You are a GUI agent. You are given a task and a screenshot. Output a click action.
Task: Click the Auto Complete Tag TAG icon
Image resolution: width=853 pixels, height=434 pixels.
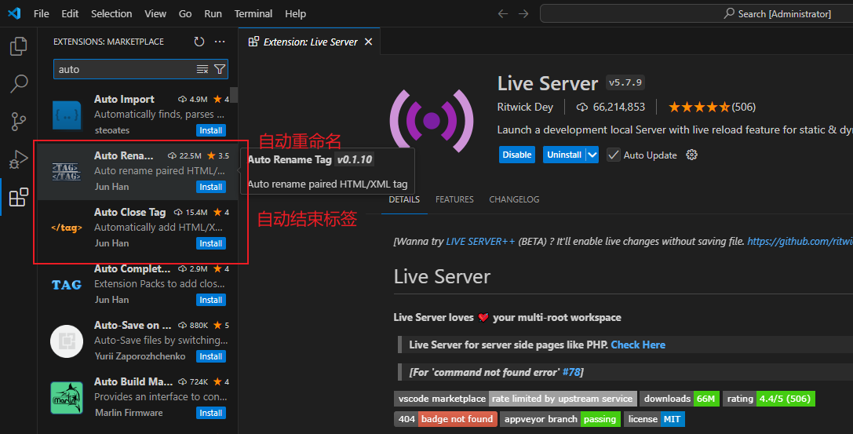click(x=67, y=285)
